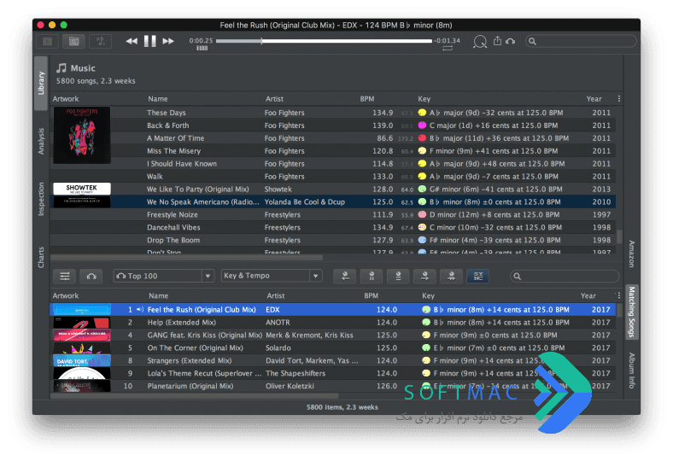Click the single right-arrow disc button

pos(424,276)
